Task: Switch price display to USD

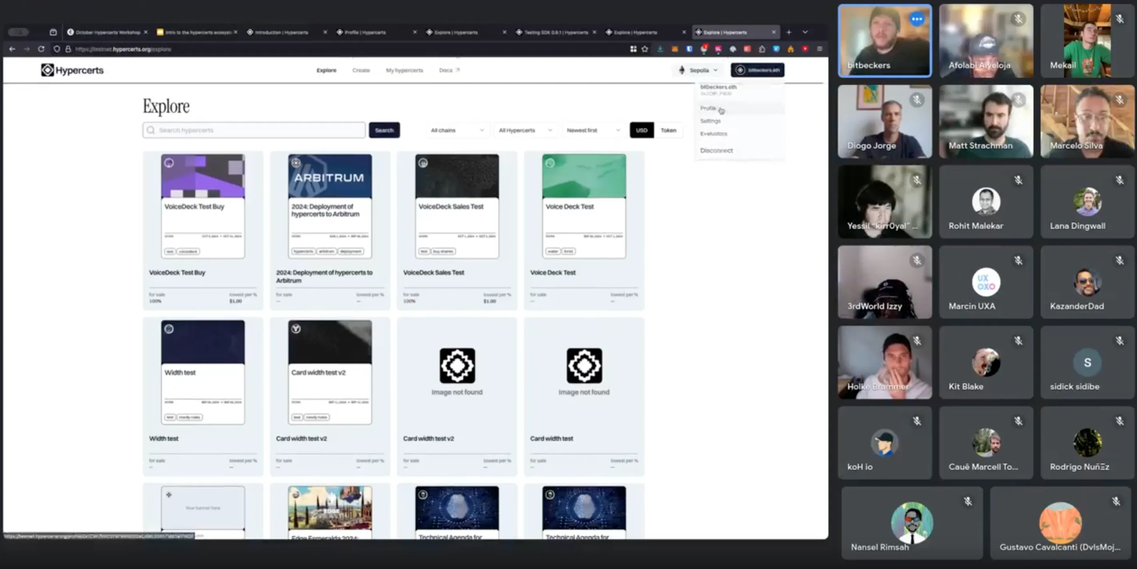Action: click(642, 130)
